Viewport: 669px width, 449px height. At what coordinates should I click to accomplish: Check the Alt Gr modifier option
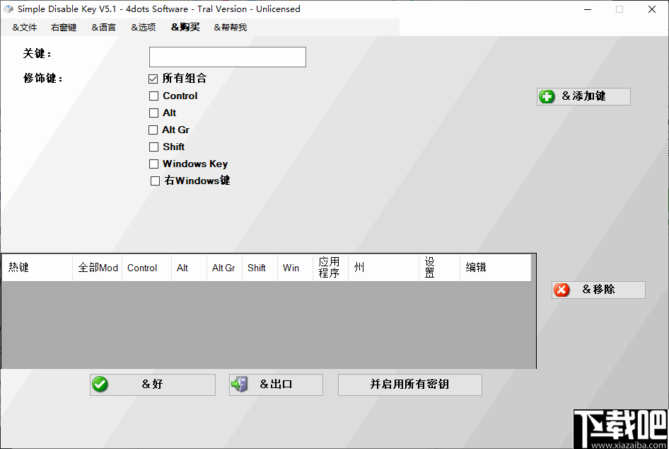click(153, 130)
